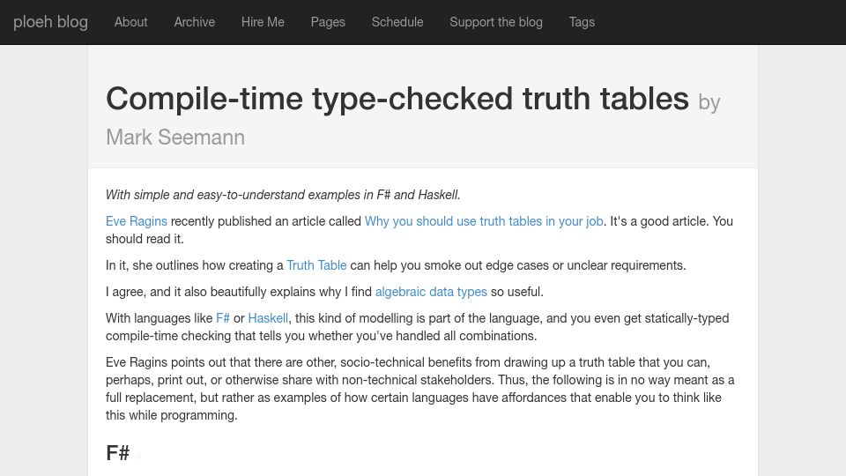Follow the F# link in the paragraph
846x476 pixels.
click(x=223, y=318)
